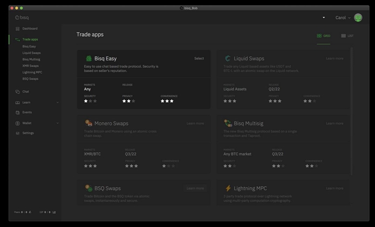The height and width of the screenshot is (227, 375).
Task: Click the Bisq Easy card title
Action: tap(105, 59)
